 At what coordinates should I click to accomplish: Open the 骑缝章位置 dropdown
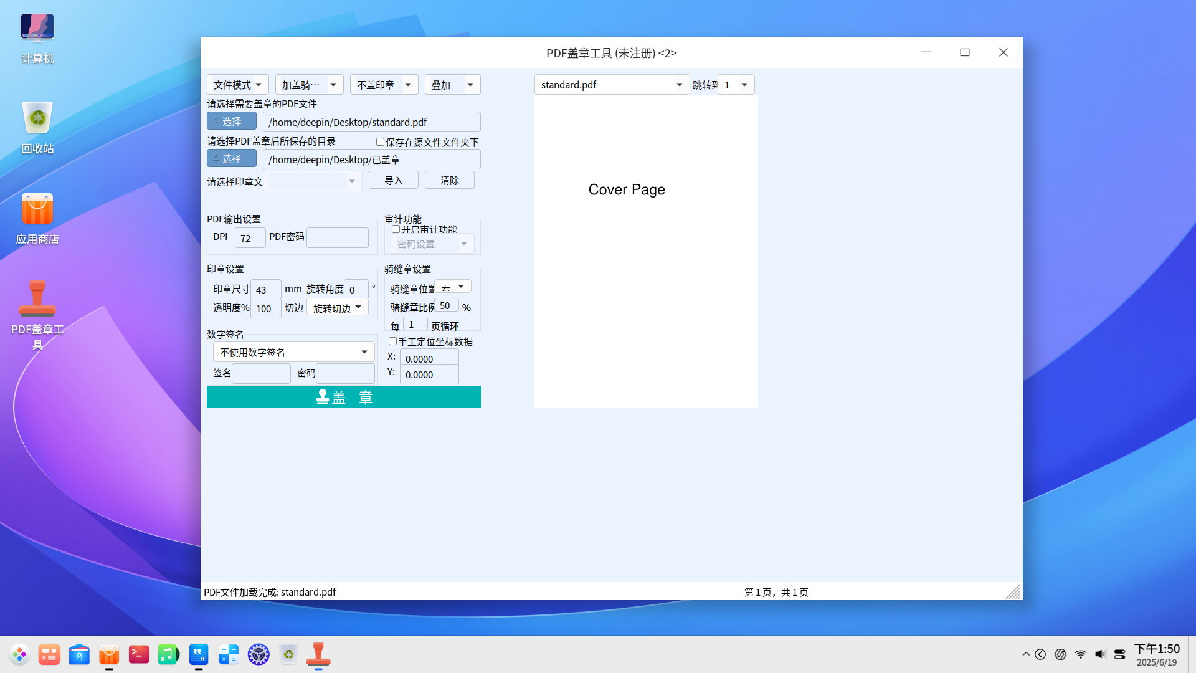pyautogui.click(x=453, y=287)
